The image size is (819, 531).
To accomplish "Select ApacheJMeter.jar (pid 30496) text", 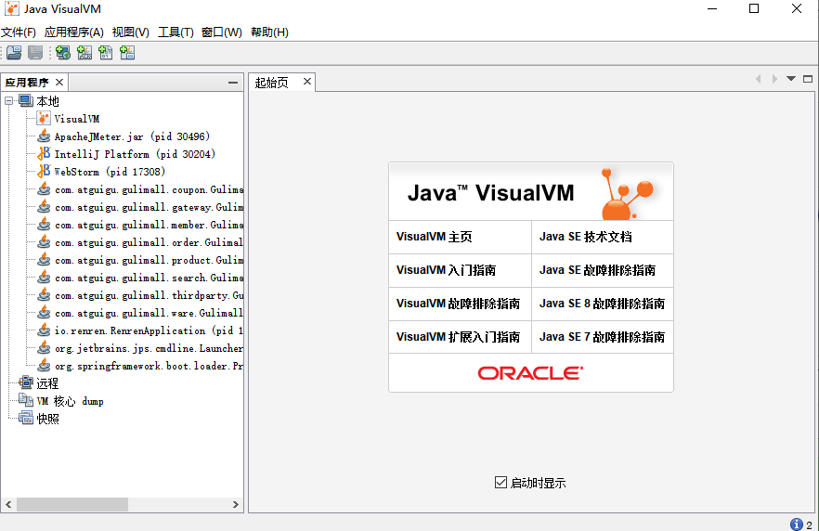I will tap(132, 136).
